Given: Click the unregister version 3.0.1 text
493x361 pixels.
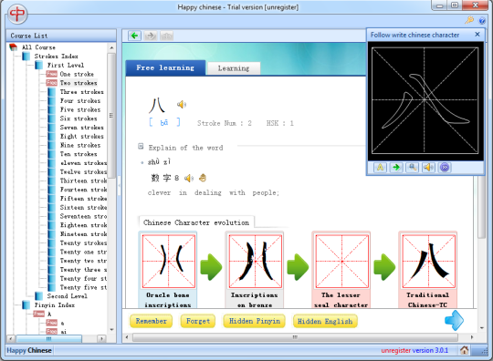Looking at the screenshot, I should (x=414, y=350).
